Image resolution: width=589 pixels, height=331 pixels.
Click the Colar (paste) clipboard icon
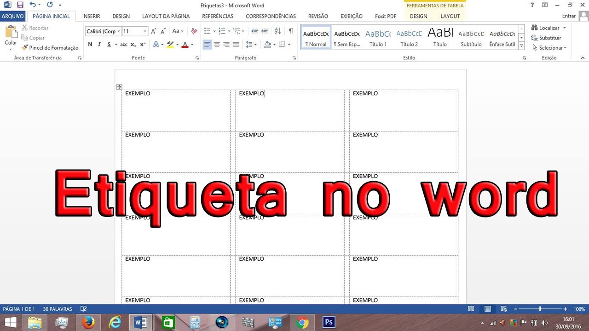click(x=11, y=32)
